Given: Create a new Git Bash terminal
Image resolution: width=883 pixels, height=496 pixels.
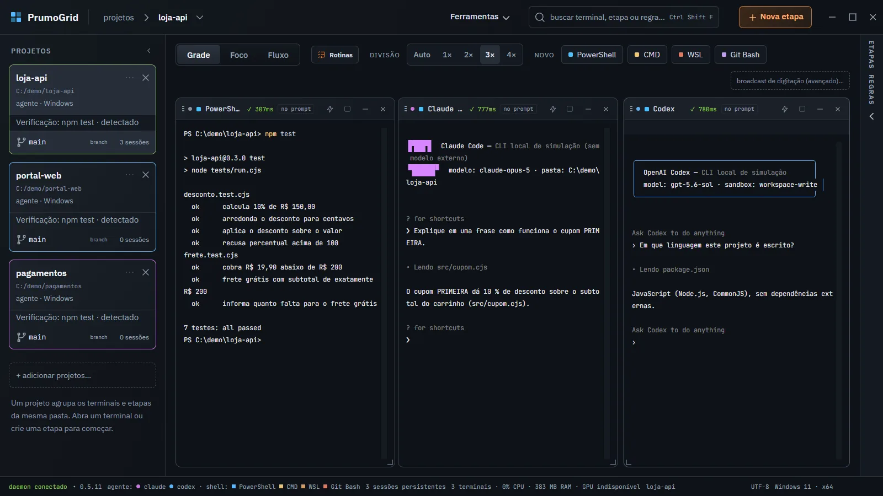Looking at the screenshot, I should click(x=740, y=55).
